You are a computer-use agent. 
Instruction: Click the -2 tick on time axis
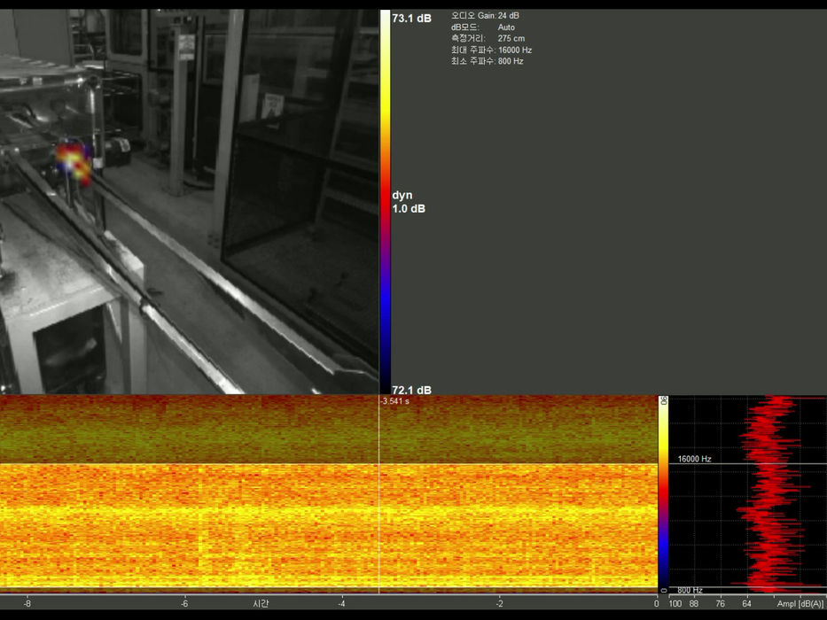[x=499, y=604]
